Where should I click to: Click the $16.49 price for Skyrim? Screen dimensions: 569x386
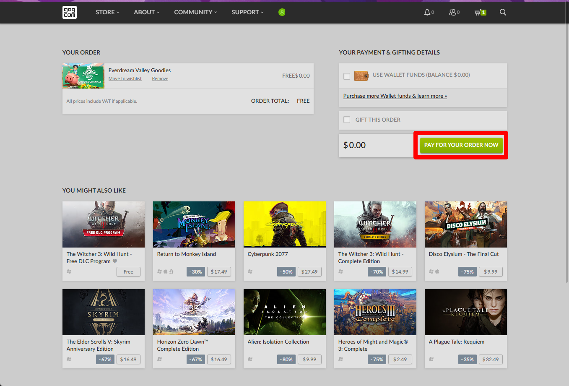tap(128, 359)
